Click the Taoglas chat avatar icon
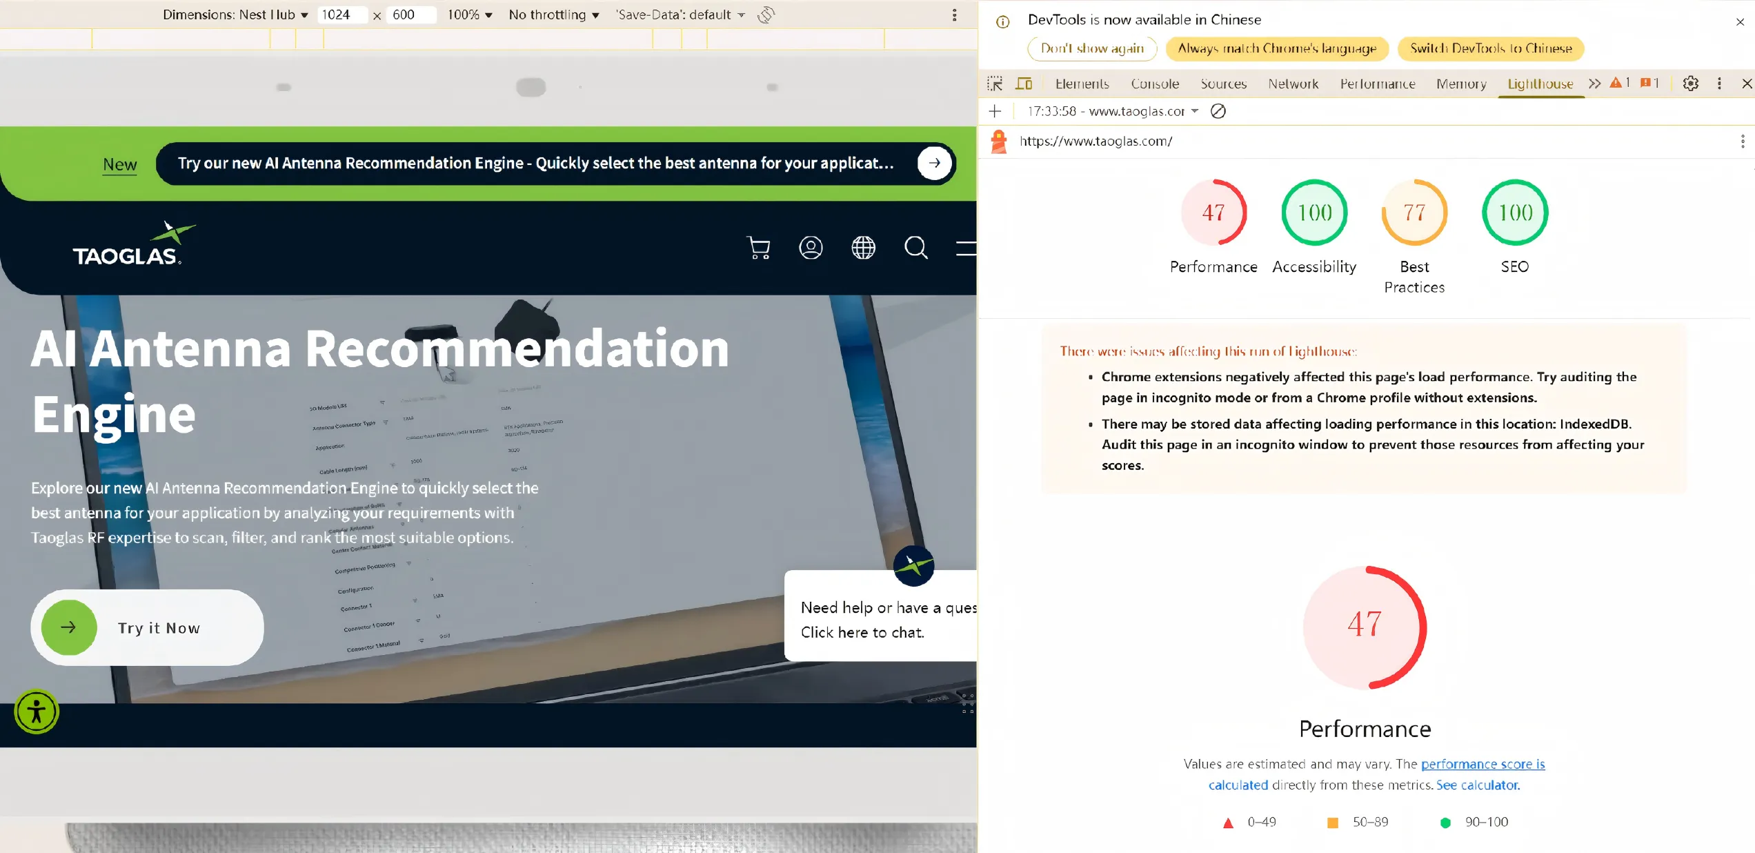 pos(913,566)
